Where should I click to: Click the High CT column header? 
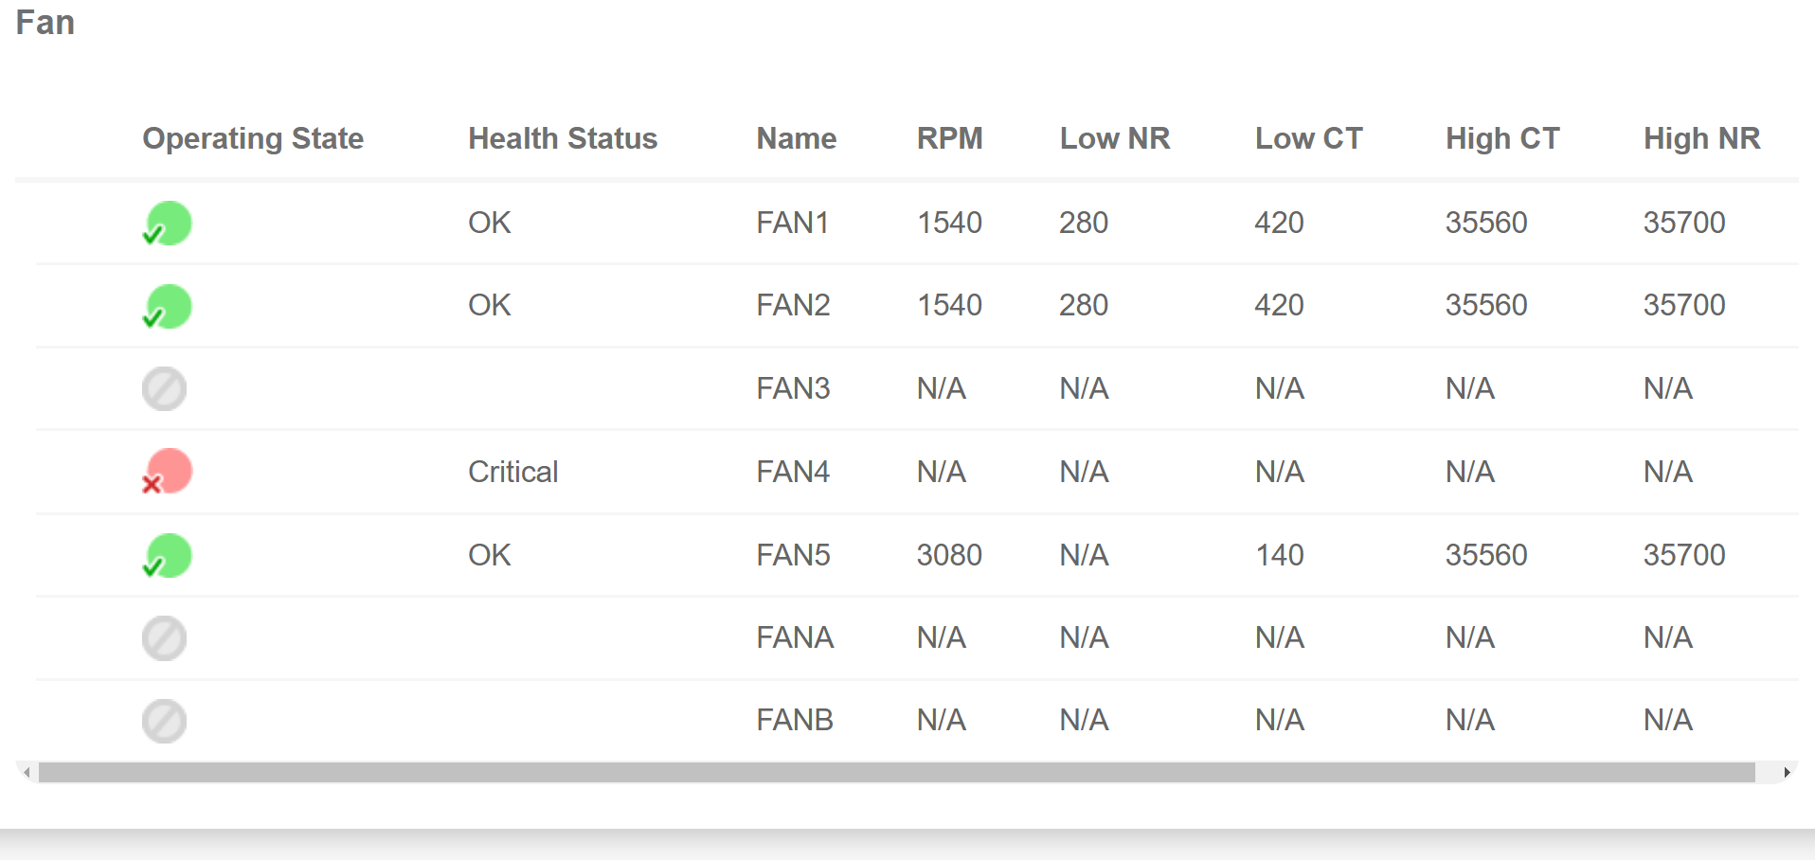tap(1502, 138)
